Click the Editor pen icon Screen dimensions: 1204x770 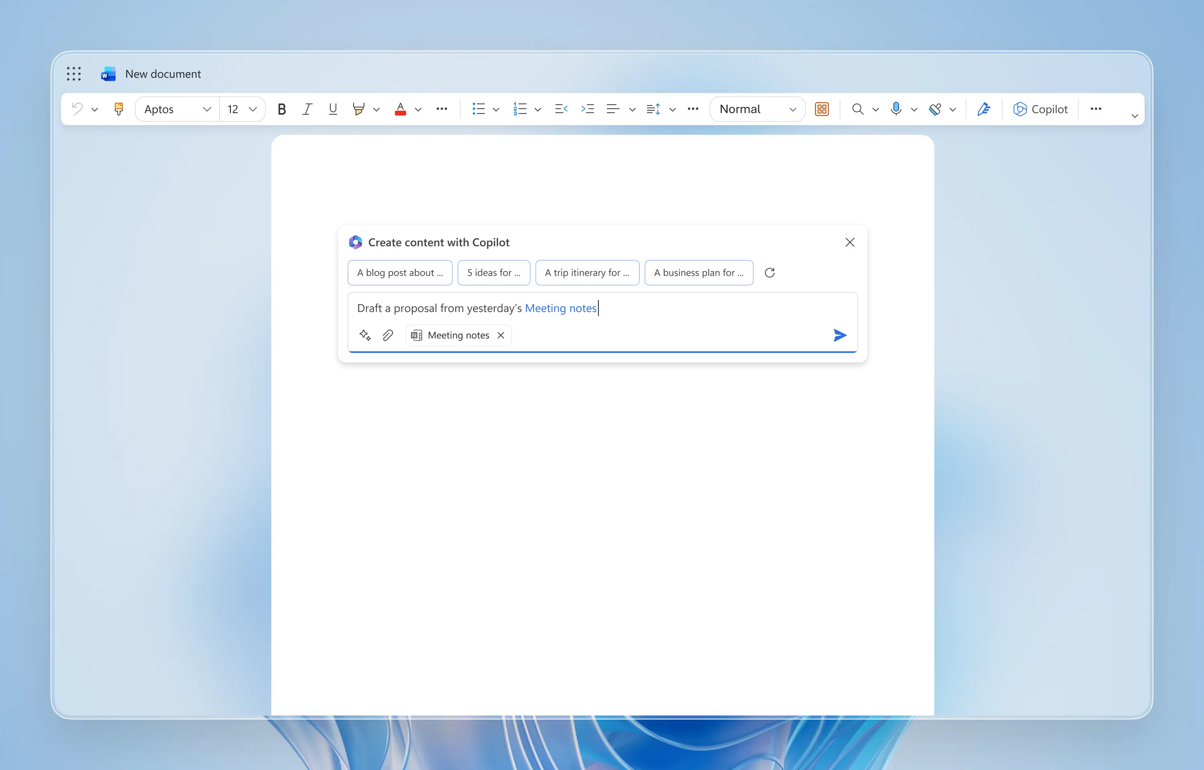[x=983, y=109]
